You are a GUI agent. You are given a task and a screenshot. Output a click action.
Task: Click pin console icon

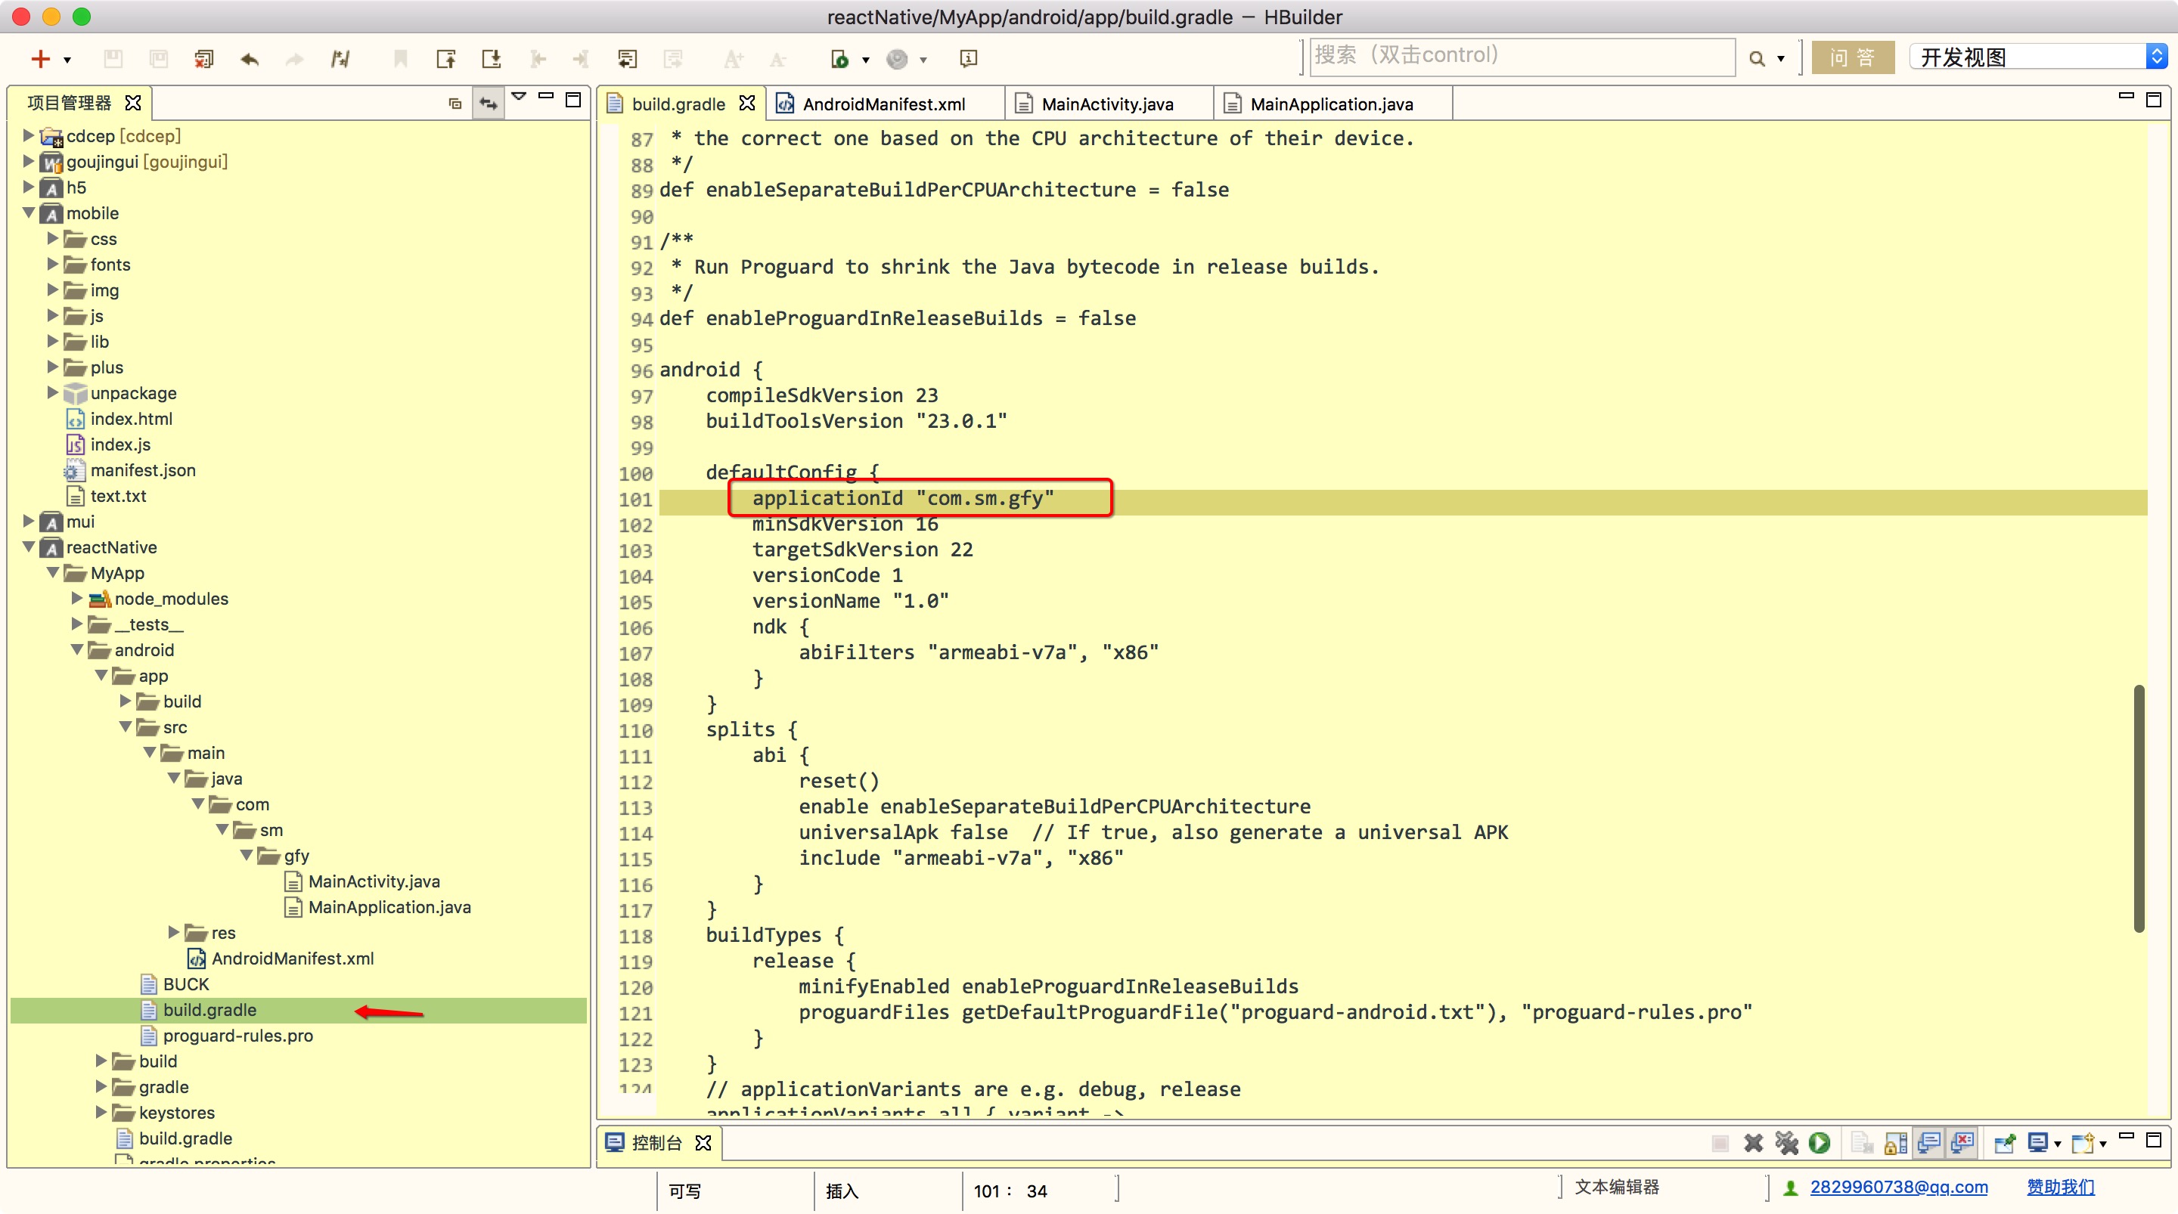[x=2005, y=1143]
